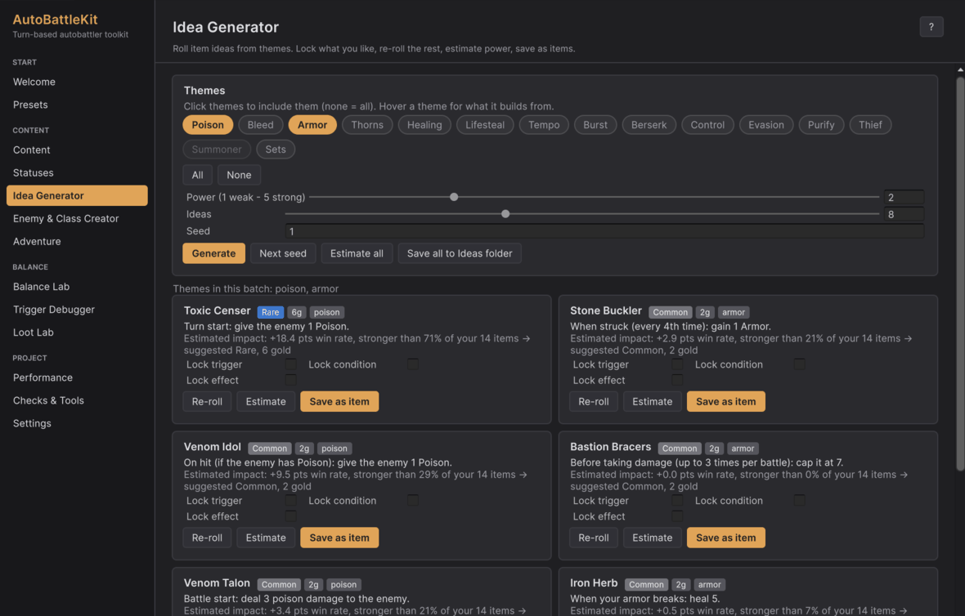Click the Power slider handle
Image resolution: width=965 pixels, height=616 pixels.
click(454, 198)
